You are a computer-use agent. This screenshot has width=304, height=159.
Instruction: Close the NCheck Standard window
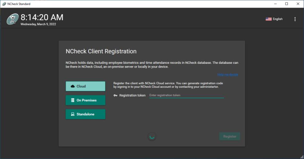(x=298, y=4)
